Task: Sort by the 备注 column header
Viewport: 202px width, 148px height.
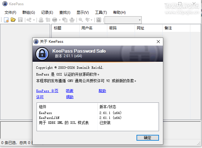Action: click(176, 28)
